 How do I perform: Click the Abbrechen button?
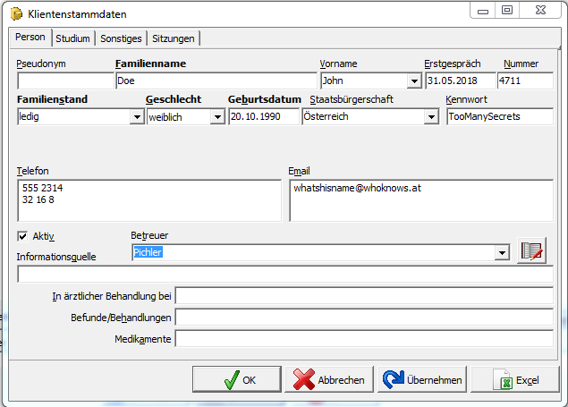tap(328, 379)
